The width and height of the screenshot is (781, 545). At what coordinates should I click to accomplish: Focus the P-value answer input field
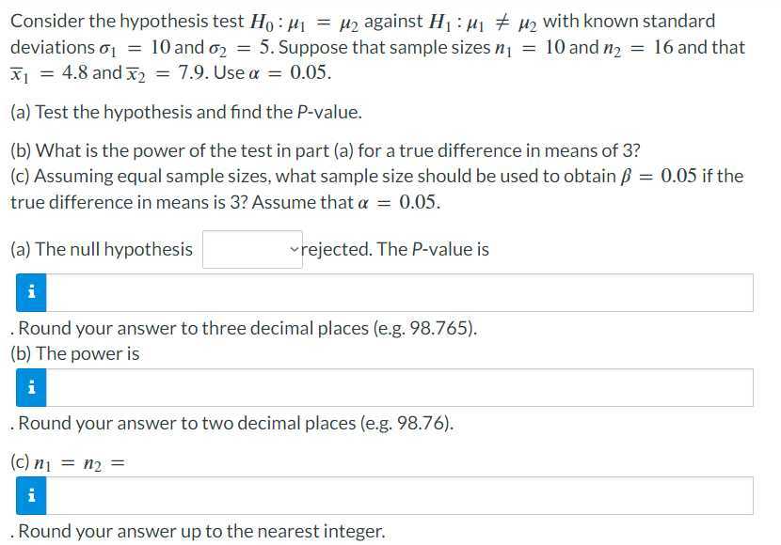(x=400, y=292)
